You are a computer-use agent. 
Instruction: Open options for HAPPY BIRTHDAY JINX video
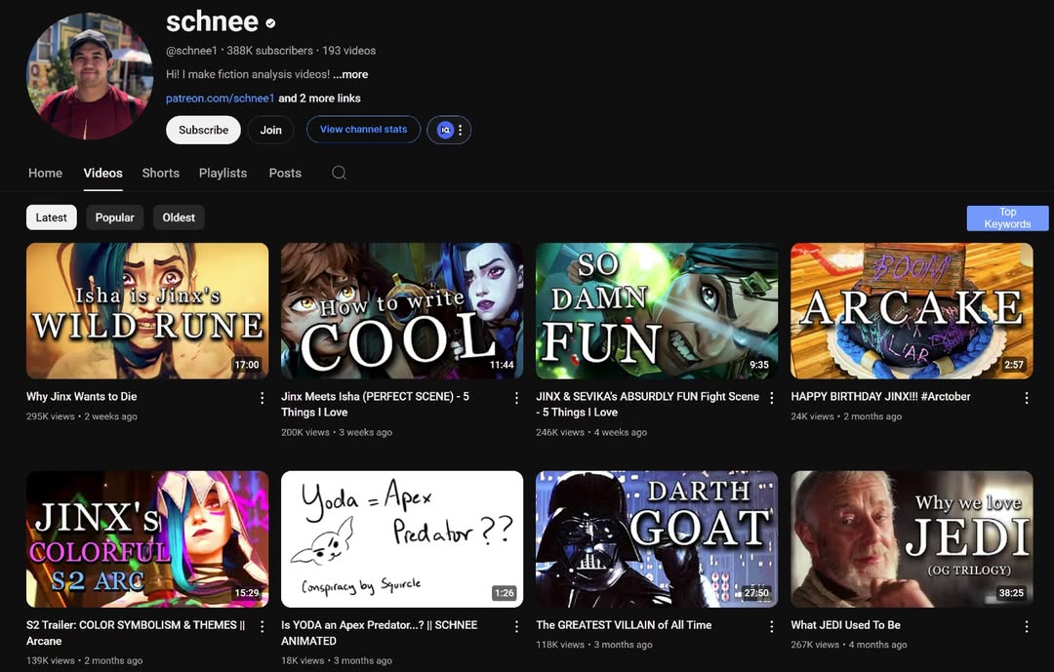click(1026, 398)
